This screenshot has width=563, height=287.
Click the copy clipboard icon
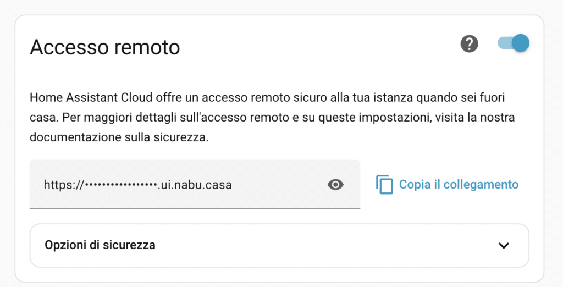[x=385, y=185]
